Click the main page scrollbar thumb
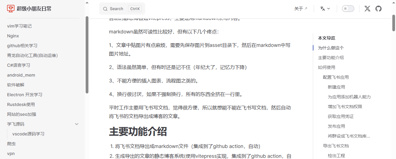Image resolution: width=396 pixels, height=159 pixels. tap(394, 23)
